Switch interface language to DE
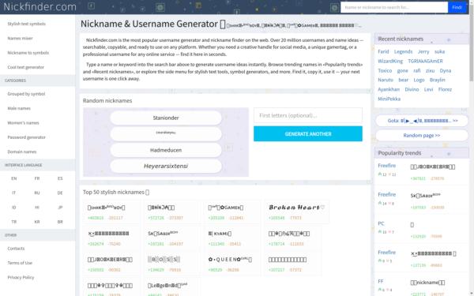This screenshot has height=296, width=474. pyautogui.click(x=60, y=193)
